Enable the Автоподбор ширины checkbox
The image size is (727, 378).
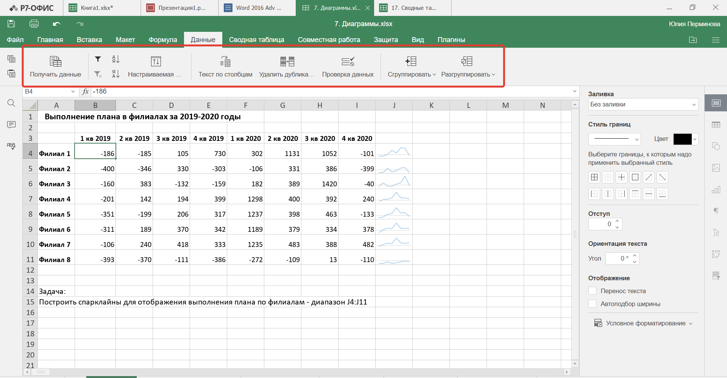pyautogui.click(x=593, y=304)
